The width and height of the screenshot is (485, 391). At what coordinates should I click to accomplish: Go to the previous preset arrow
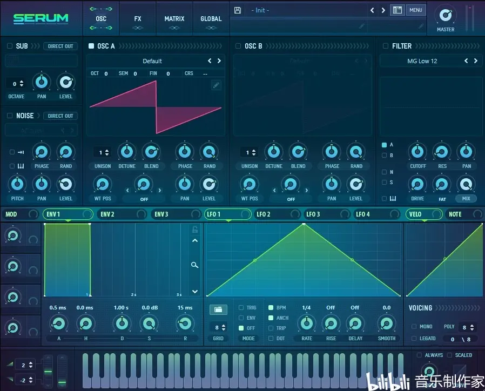[x=372, y=10]
